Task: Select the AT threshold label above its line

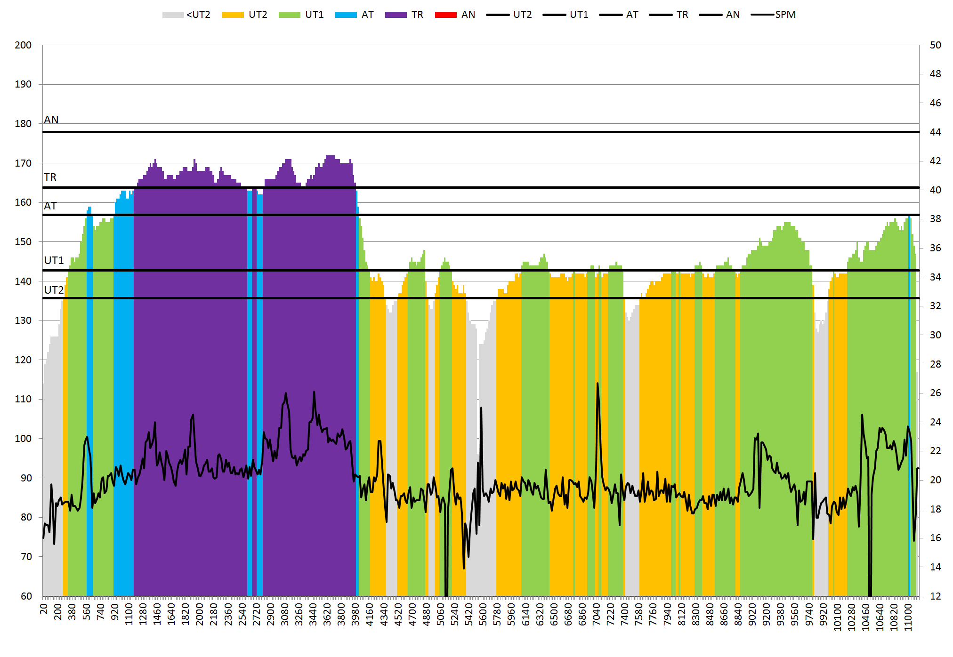Action: click(x=50, y=206)
